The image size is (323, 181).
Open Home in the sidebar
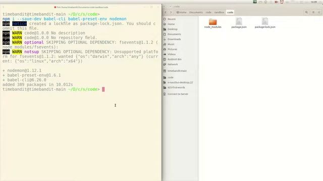pos(171,24)
